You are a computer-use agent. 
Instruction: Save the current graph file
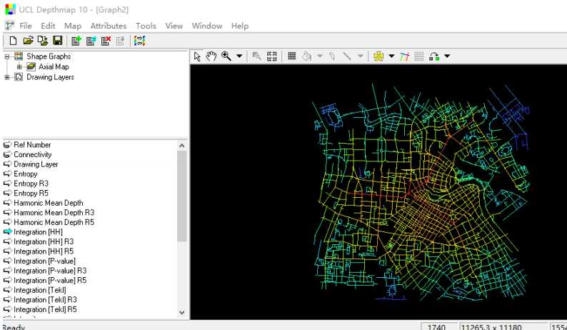point(58,41)
